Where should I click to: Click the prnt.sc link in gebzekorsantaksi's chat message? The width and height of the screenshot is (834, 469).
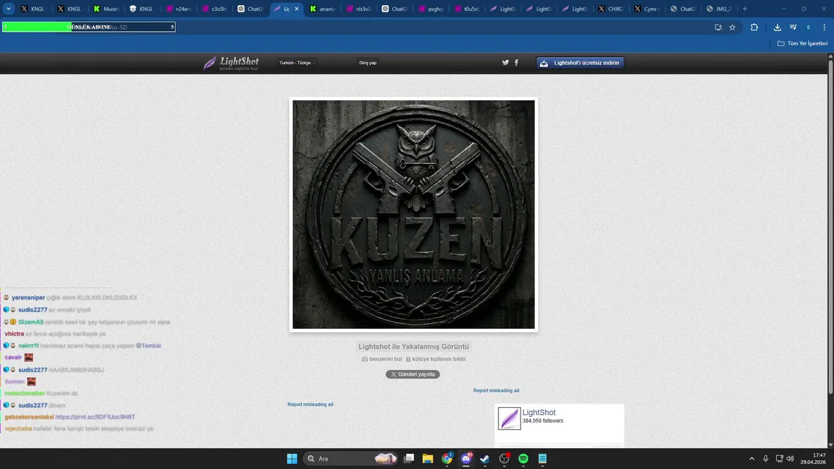coord(95,417)
